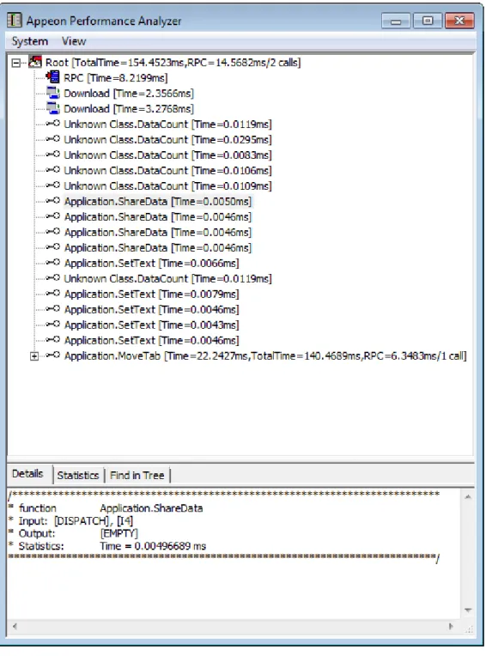The image size is (486, 656).
Task: Click the Application.ShareData function text in details
Action: click(x=151, y=508)
